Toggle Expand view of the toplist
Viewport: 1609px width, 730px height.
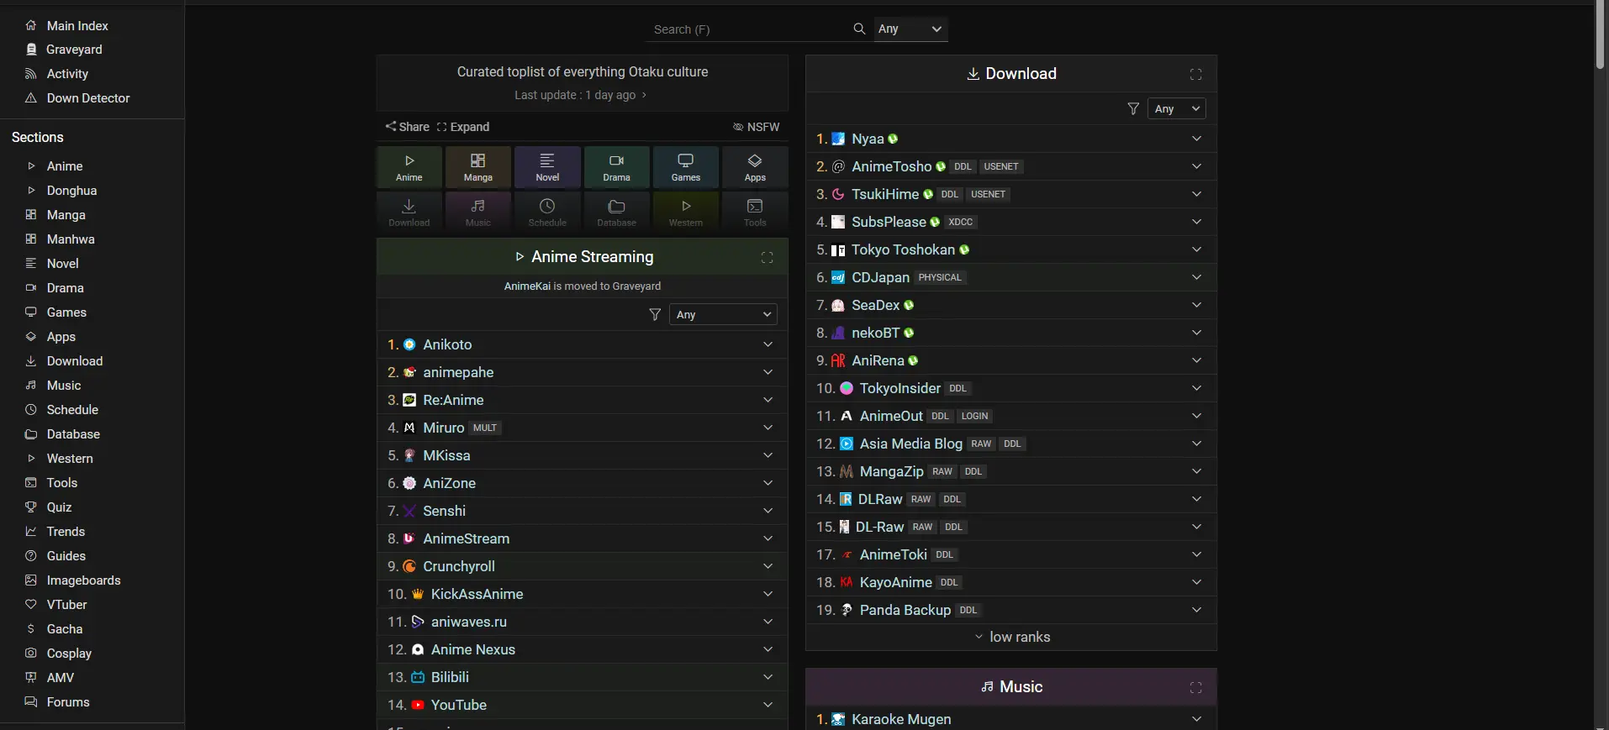pos(463,127)
